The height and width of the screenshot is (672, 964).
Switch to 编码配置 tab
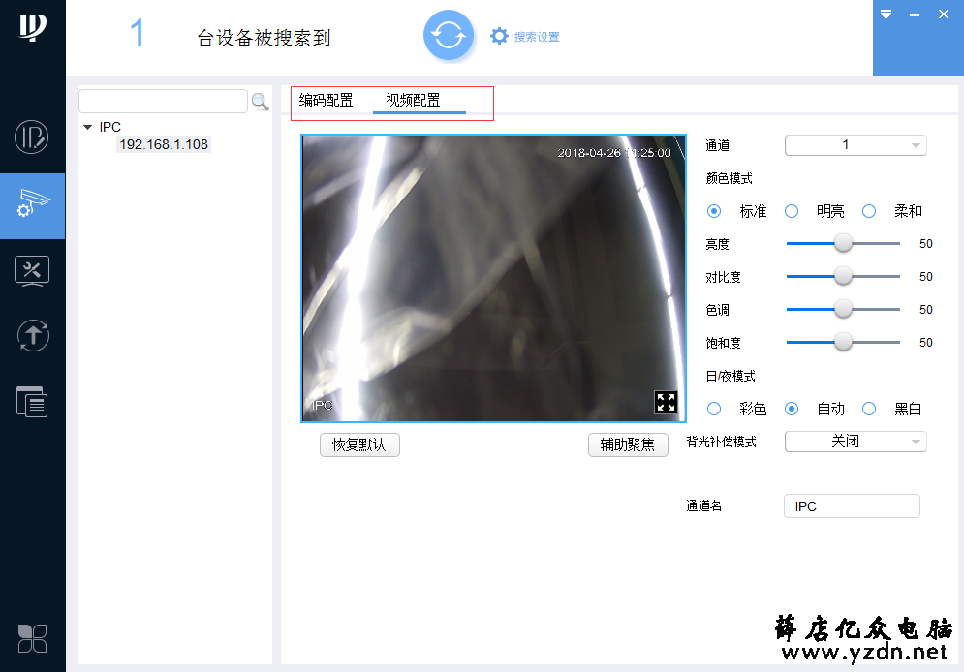(x=326, y=100)
